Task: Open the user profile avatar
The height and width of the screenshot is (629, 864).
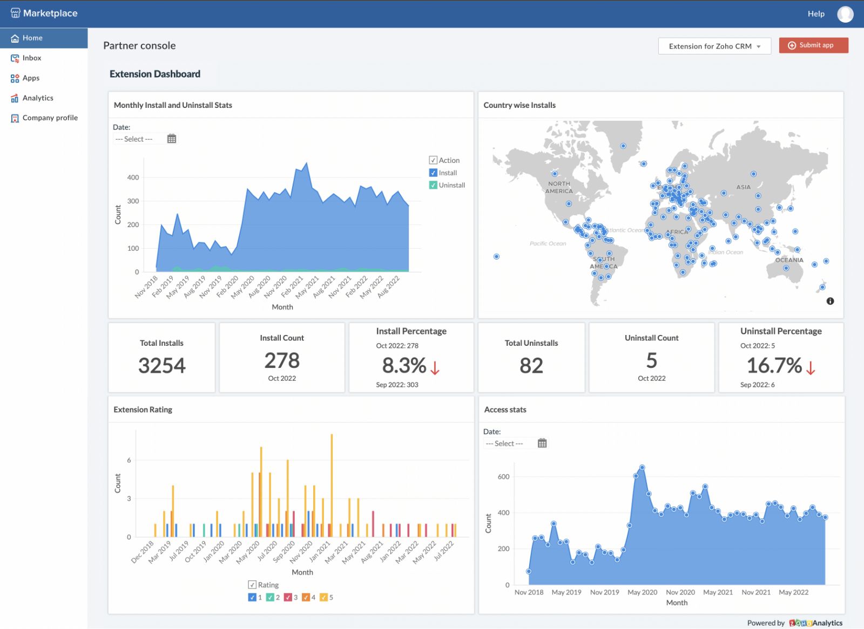Action: point(845,14)
